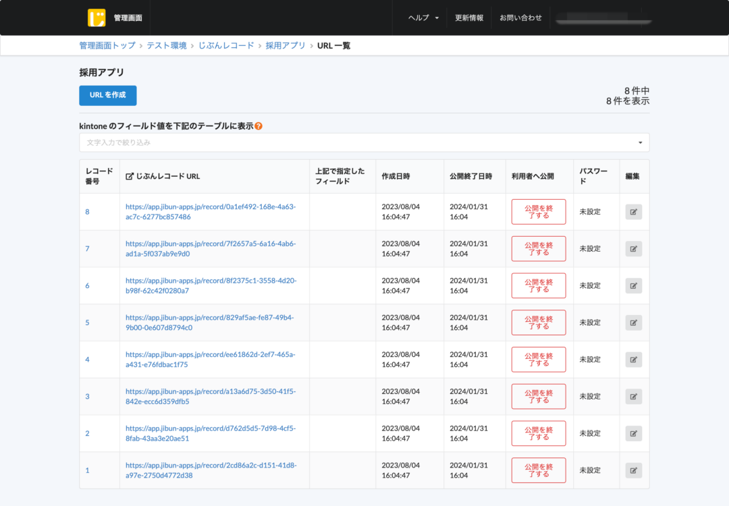
Task: Open the ヘルプ dropdown menu
Action: click(423, 18)
